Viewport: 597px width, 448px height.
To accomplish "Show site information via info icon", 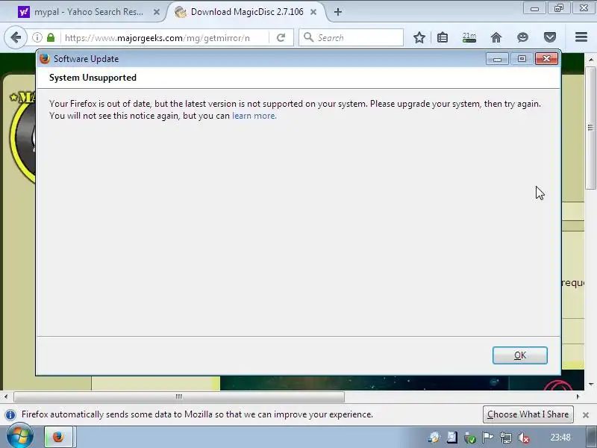I will (x=37, y=37).
